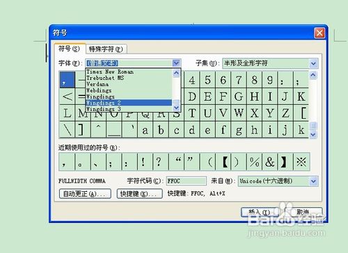Viewport: 348px width, 253px height.
Task: Pick recently used ampersand symbol
Action: (x=270, y=162)
